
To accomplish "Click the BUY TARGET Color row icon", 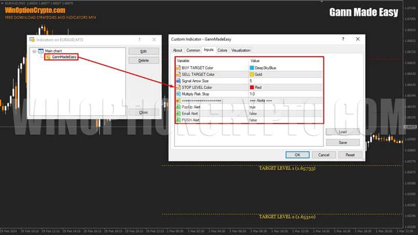I will (177, 68).
